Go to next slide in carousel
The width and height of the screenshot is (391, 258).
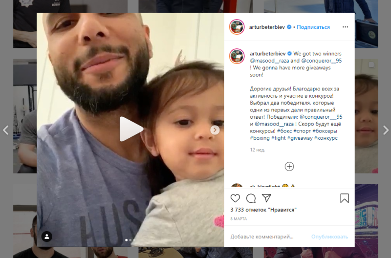(215, 130)
